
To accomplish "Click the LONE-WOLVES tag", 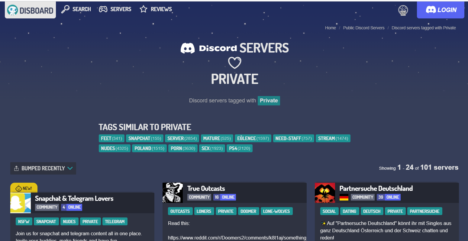I will [x=276, y=211].
